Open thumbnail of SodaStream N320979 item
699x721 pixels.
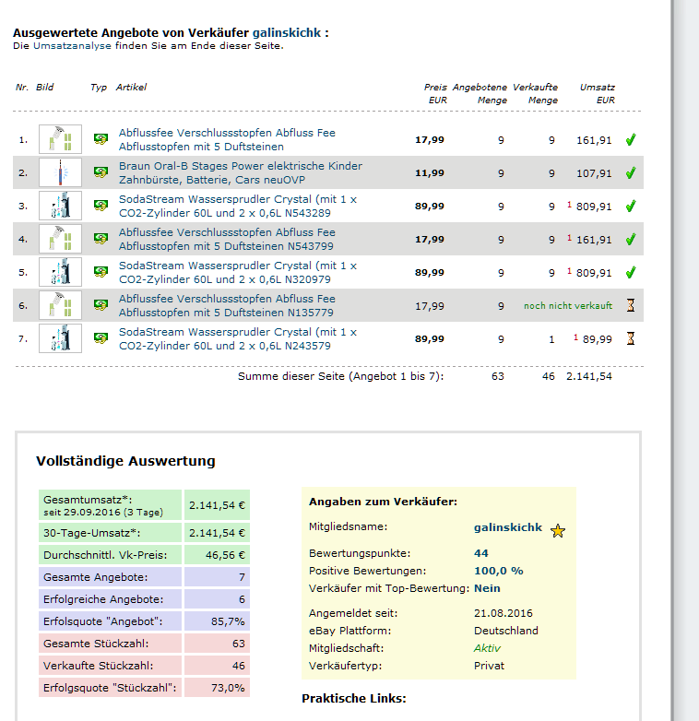coord(60,272)
